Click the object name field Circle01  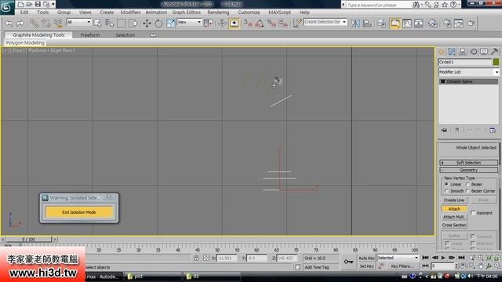tap(465, 62)
